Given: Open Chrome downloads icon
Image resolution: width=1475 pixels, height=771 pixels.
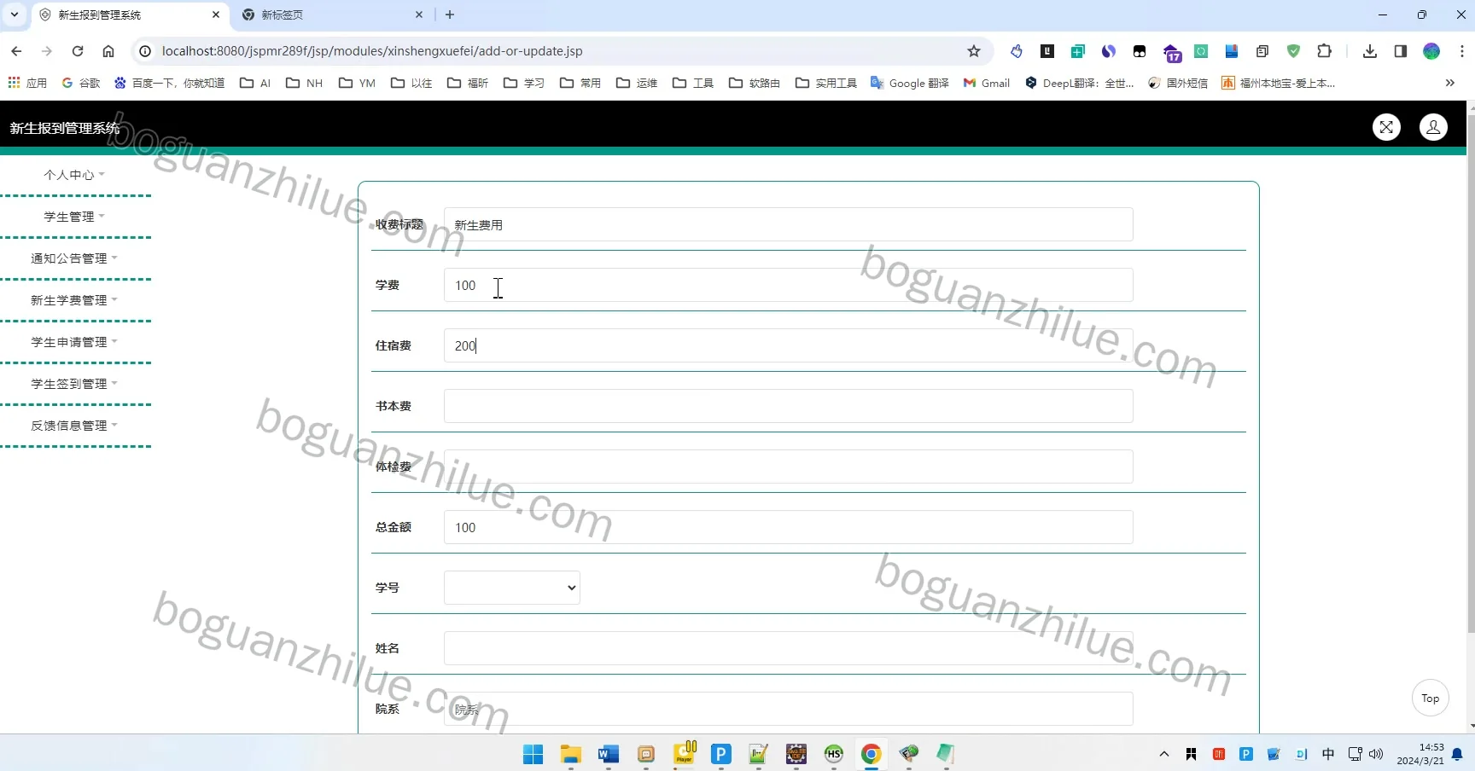Looking at the screenshot, I should coord(1370,51).
